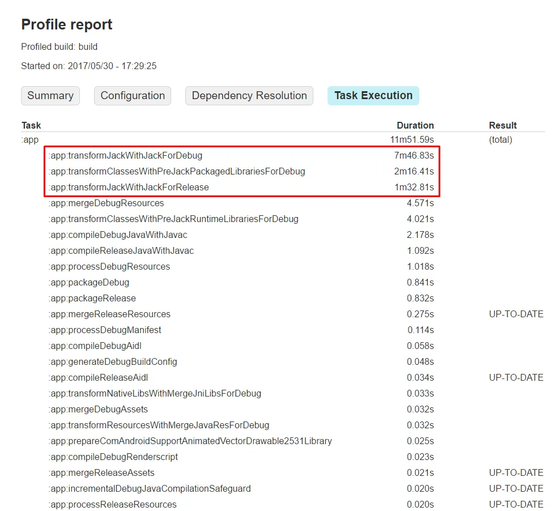Click the Duration column header
Screen dimensions: 557x511
tap(415, 125)
